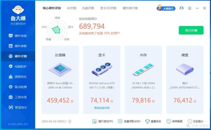Open 硬件体检 in the sidebar
The width and height of the screenshot is (211, 130).
(17, 36)
